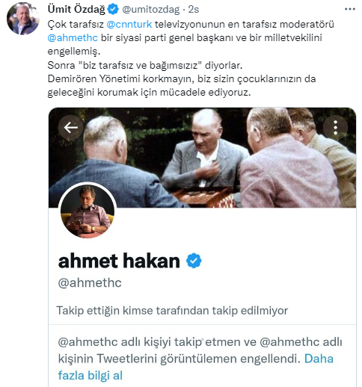Screen dimensions: 362x387
Task: Click the @cnnturk mention link
Action: (x=129, y=24)
